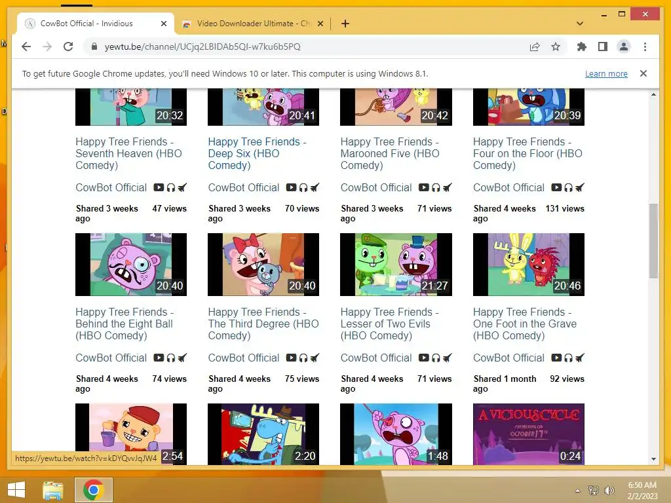Open a new browser tab
The height and width of the screenshot is (503, 671).
coord(345,24)
